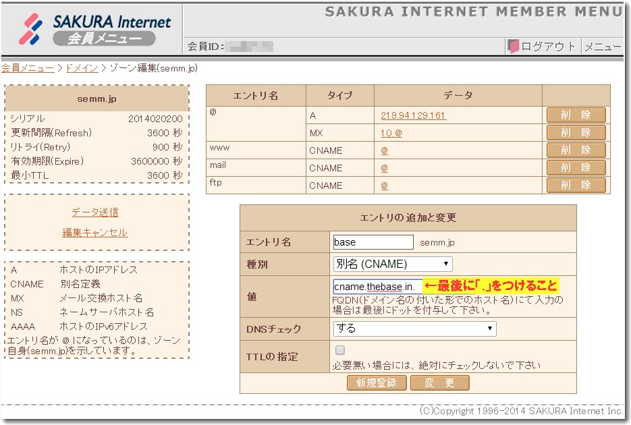
Task: Click the MX type cell
Action: [x=340, y=133]
